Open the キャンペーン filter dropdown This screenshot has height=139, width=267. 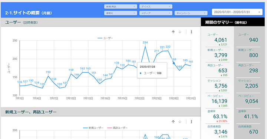pos(191,13)
